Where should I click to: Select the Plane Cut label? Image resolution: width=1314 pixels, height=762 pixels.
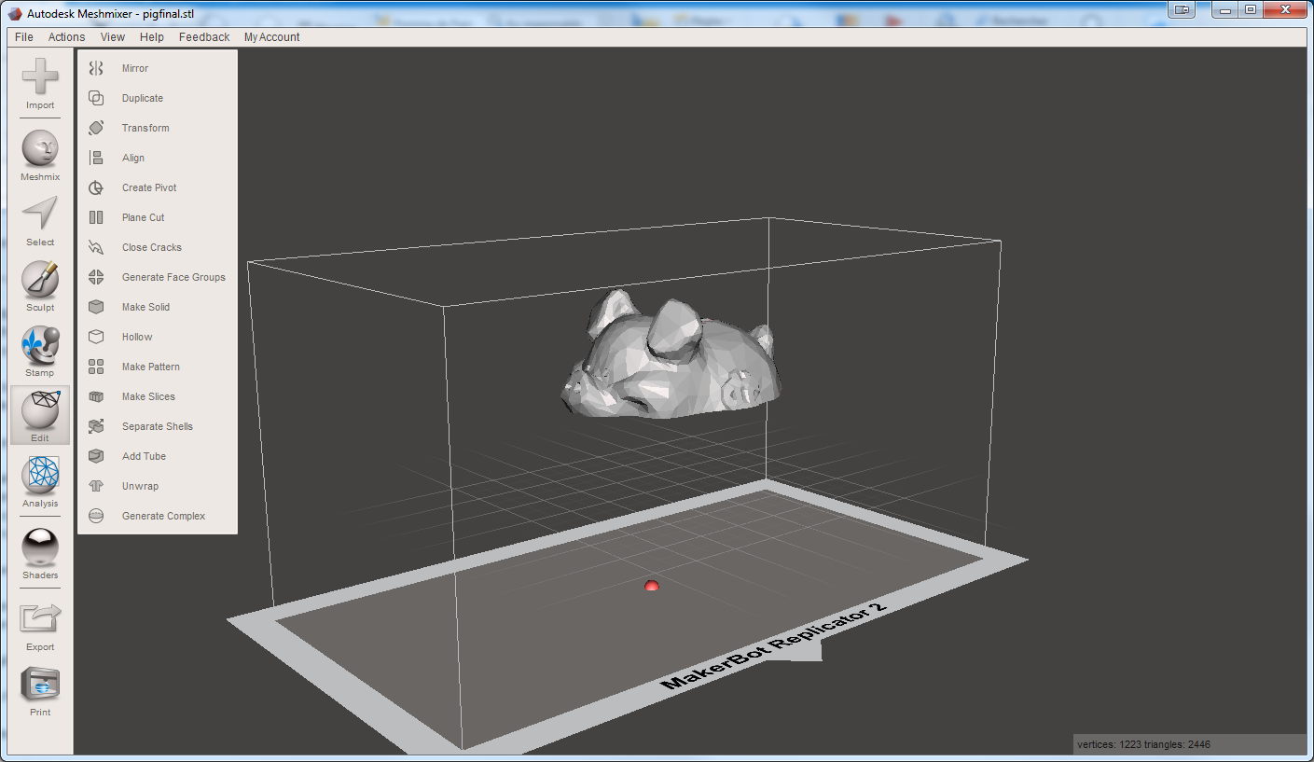(x=144, y=217)
